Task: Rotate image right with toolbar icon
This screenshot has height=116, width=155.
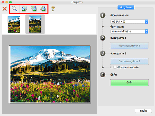Action: click(43, 9)
